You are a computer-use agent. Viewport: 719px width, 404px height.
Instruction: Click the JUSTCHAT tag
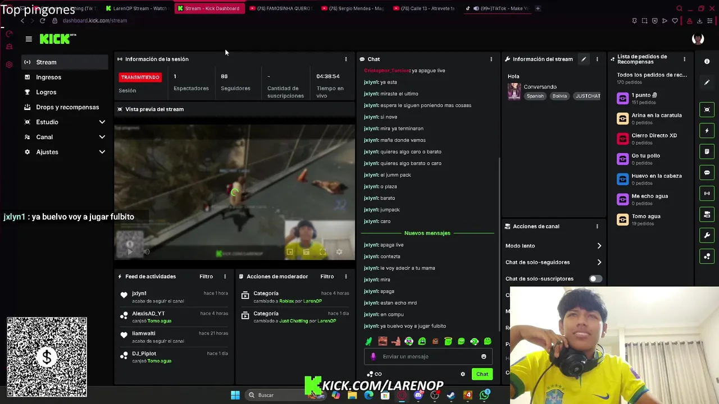(x=588, y=96)
